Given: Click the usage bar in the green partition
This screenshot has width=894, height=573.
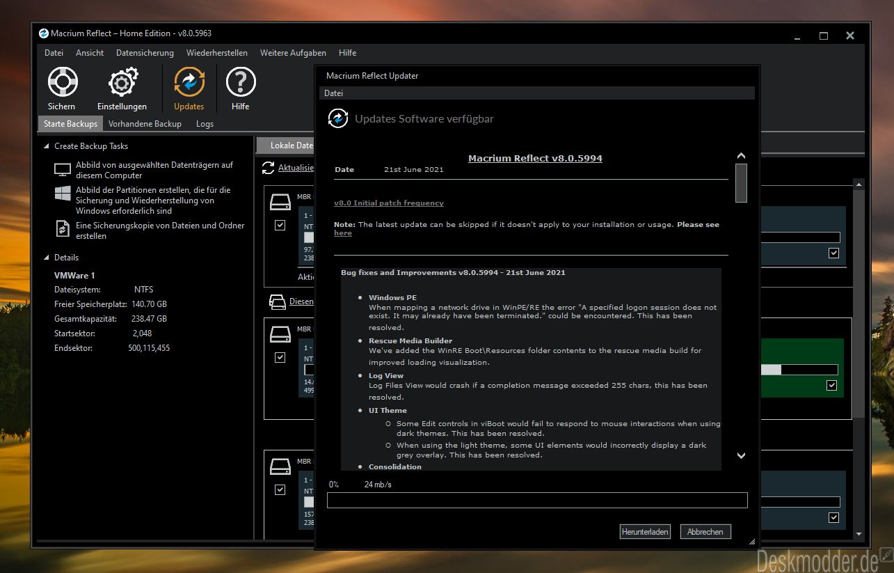Looking at the screenshot, I should 799,370.
